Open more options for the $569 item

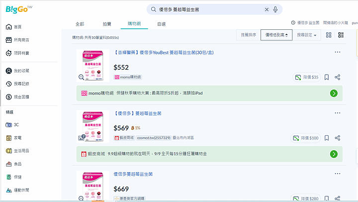[x=338, y=113]
